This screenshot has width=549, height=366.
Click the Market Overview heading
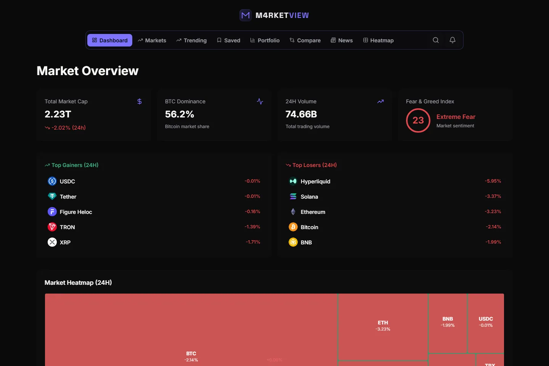[88, 71]
